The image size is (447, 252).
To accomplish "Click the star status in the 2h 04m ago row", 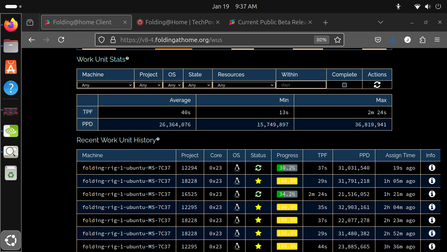I will tap(258, 207).
